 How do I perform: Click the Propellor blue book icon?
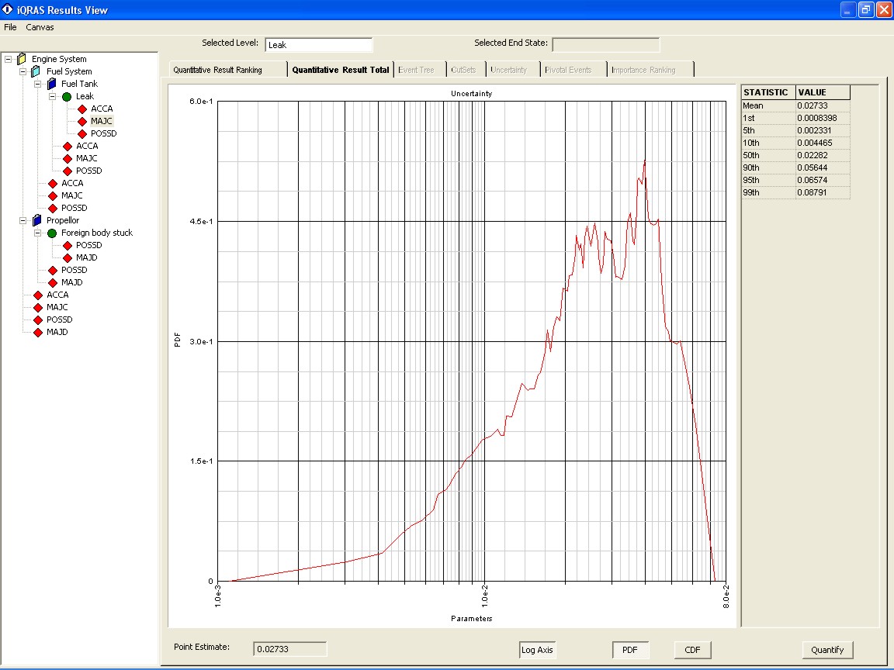[36, 220]
